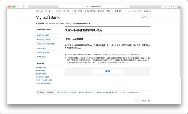Click the page vertical scrollbar
This screenshot has width=188, height=114.
click(180, 43)
